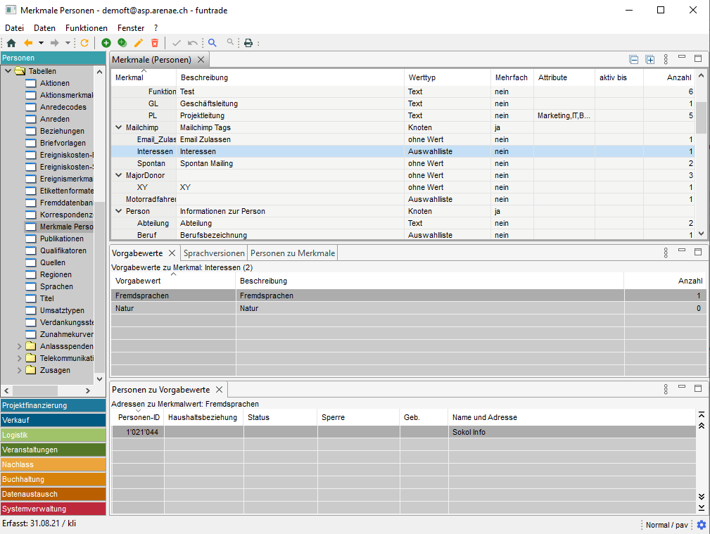Open the Systemverwaltung module section

pos(53,509)
